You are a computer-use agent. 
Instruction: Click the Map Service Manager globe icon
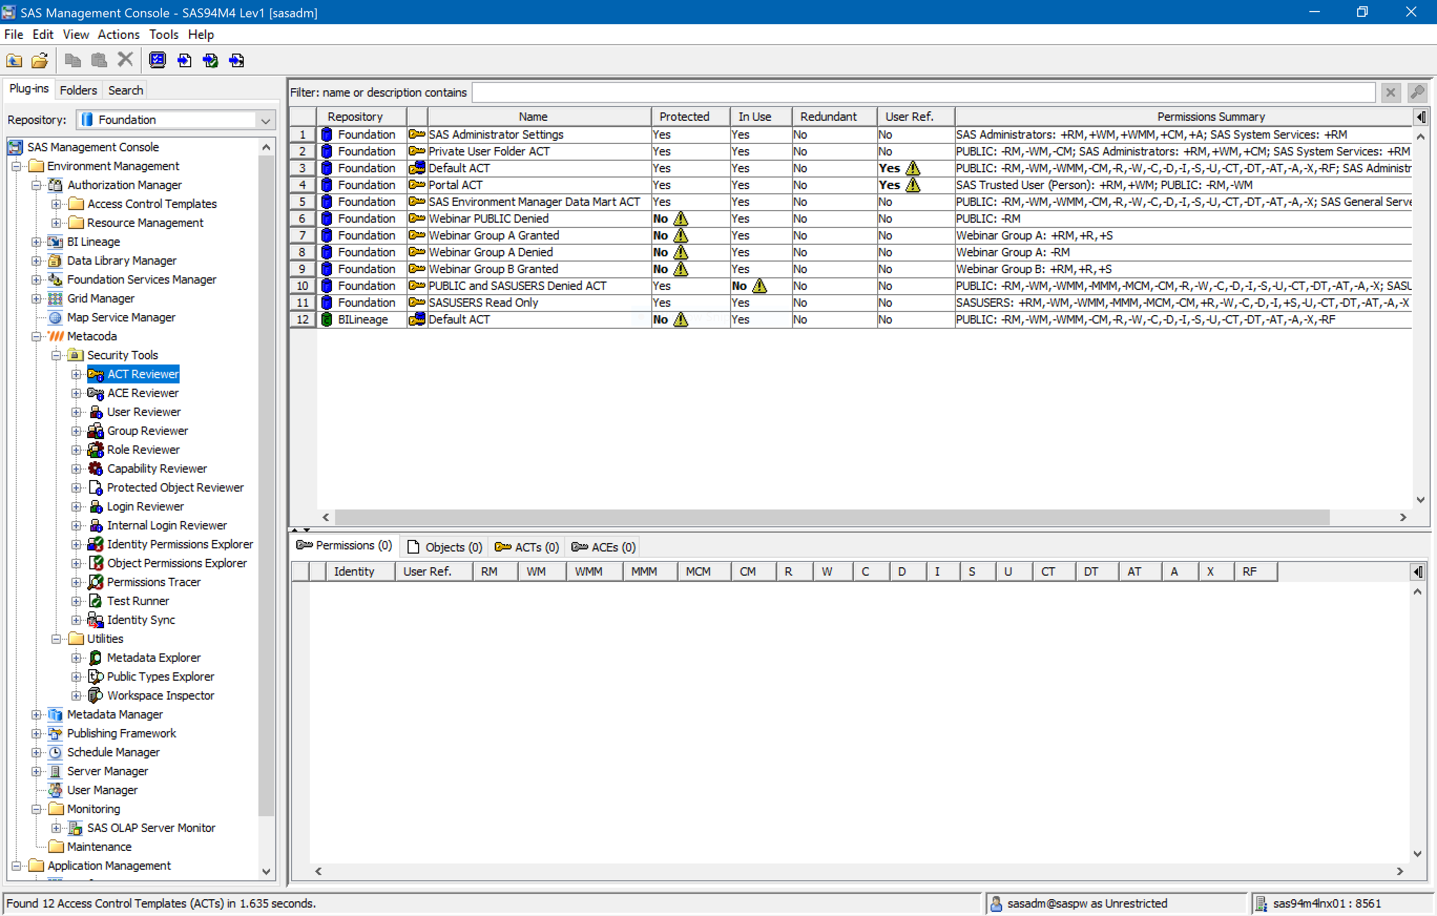(56, 317)
